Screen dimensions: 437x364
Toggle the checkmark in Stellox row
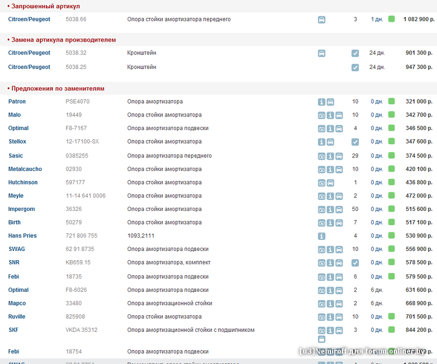pyautogui.click(x=355, y=142)
